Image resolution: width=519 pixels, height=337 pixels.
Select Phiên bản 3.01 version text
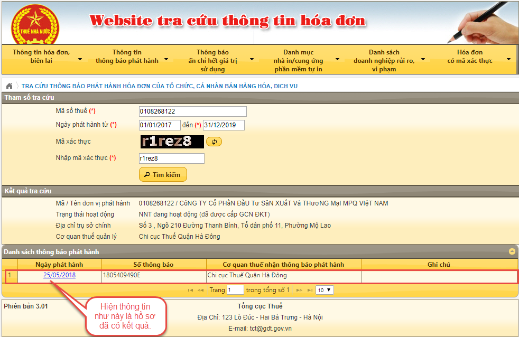point(26,306)
